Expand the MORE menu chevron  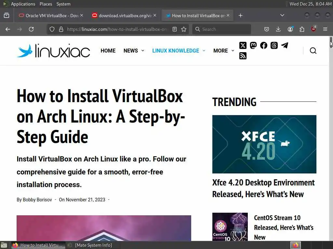(x=233, y=51)
